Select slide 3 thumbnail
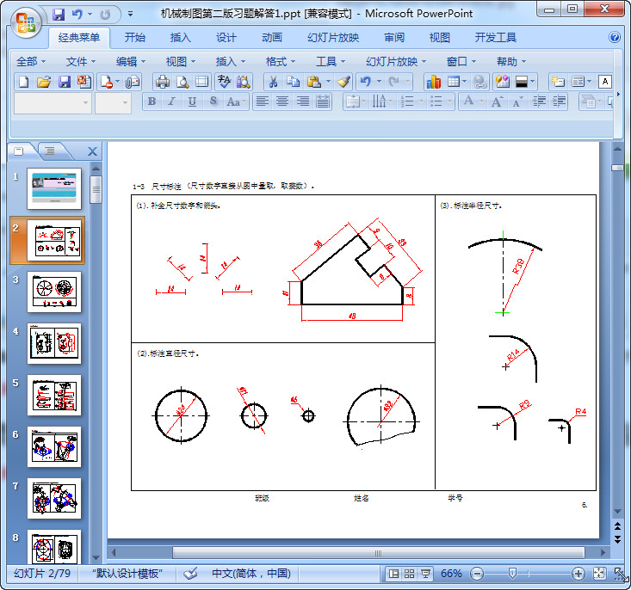Screen dimensions: 631x590 tap(54, 292)
